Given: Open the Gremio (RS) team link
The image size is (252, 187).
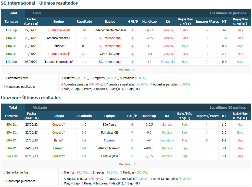Looking at the screenshot, I should pos(109,156).
